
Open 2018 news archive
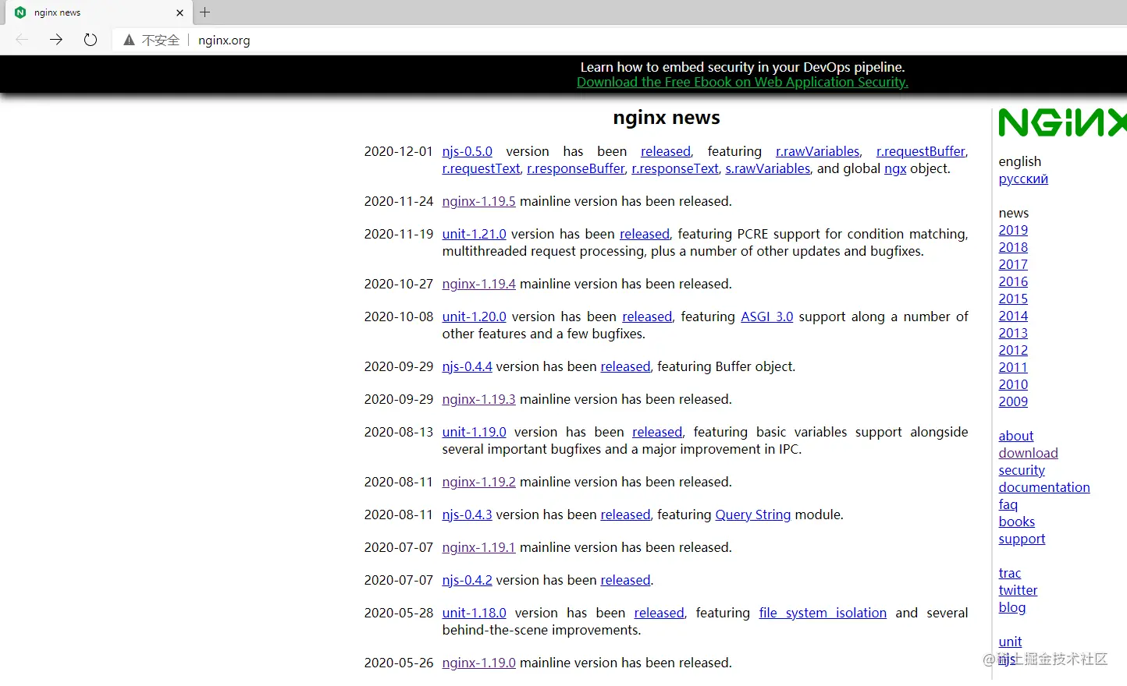1013,248
